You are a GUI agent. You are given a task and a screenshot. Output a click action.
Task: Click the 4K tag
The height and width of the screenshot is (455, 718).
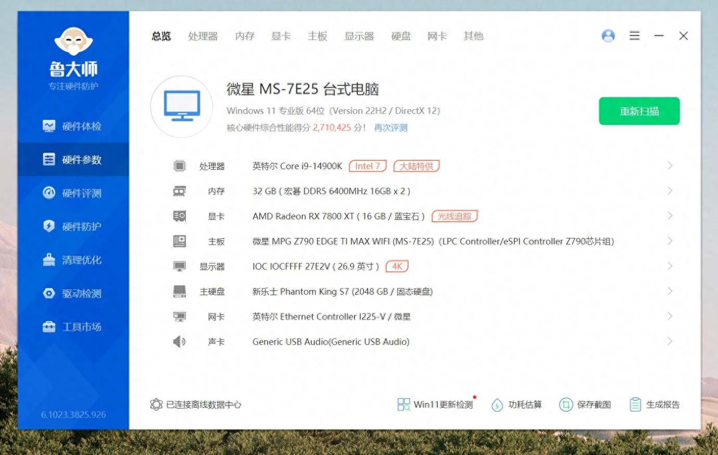coord(397,266)
